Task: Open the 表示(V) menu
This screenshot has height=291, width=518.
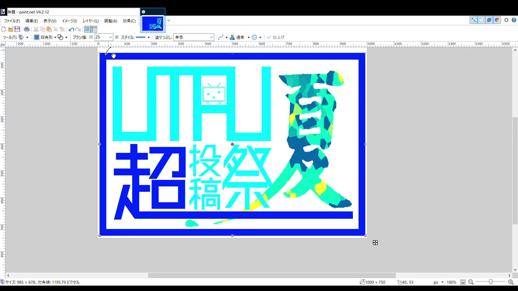Action: 50,21
